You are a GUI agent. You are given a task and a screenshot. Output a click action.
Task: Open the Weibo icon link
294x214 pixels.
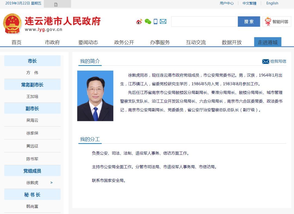pyautogui.click(x=139, y=22)
